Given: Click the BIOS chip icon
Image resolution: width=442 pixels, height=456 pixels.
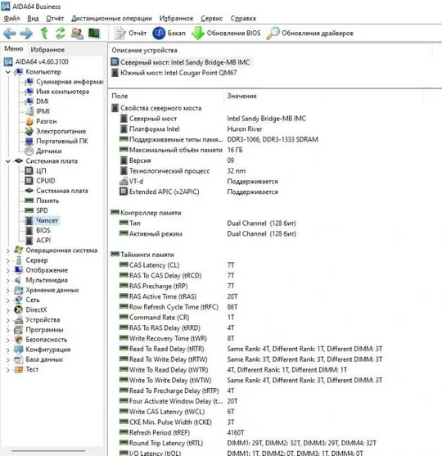Looking at the screenshot, I should (29, 230).
